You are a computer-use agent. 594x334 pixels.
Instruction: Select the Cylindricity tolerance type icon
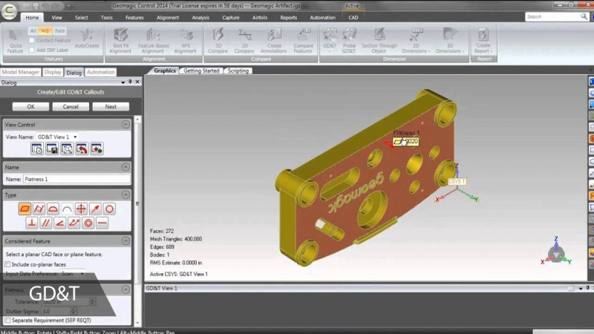pyautogui.click(x=39, y=209)
